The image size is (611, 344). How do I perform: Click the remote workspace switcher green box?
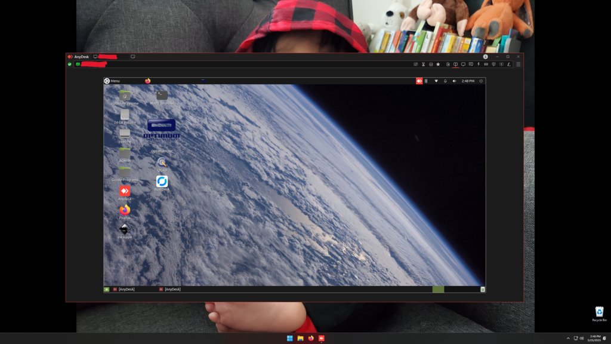tap(438, 290)
